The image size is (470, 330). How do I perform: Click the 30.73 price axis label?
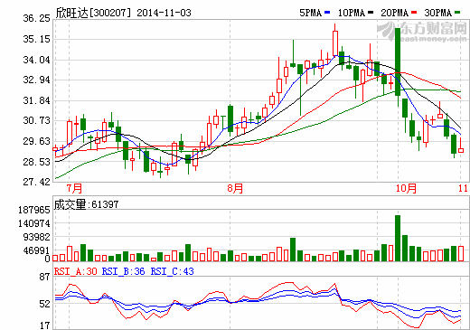[36, 120]
